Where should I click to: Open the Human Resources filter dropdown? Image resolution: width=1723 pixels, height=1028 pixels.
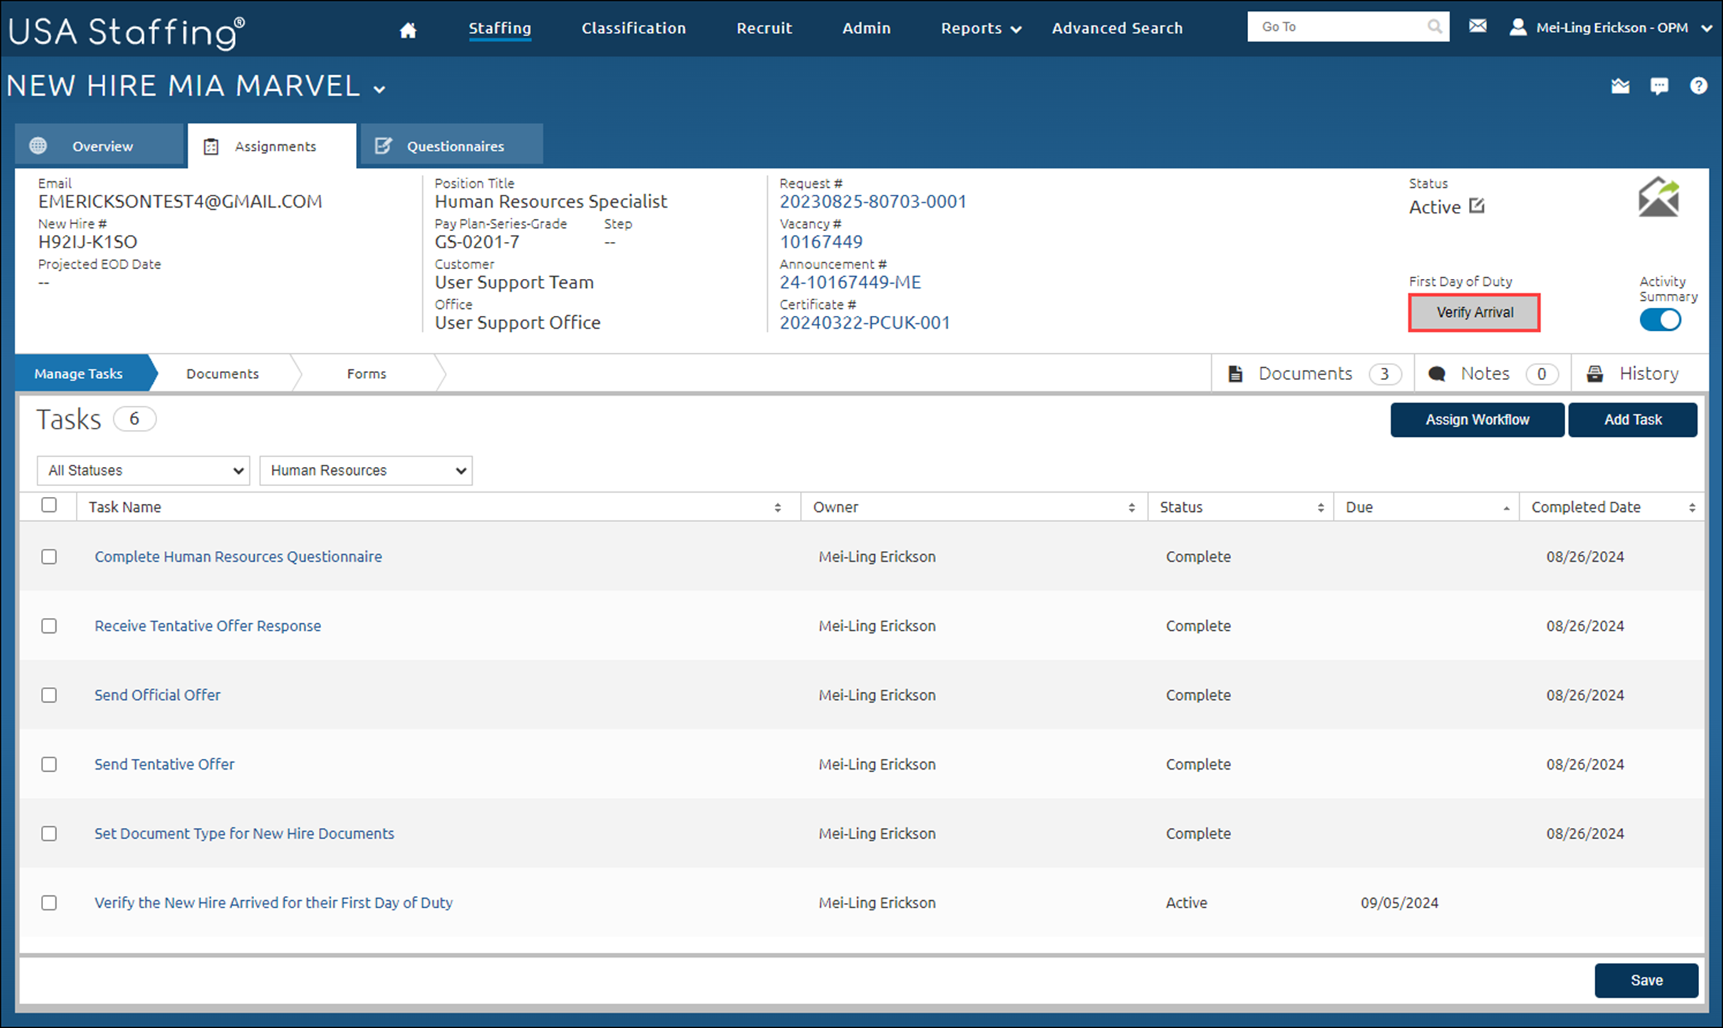(x=366, y=470)
